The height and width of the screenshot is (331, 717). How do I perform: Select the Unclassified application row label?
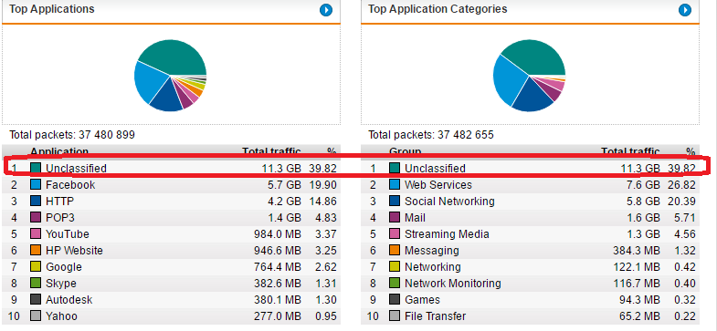pyautogui.click(x=76, y=169)
